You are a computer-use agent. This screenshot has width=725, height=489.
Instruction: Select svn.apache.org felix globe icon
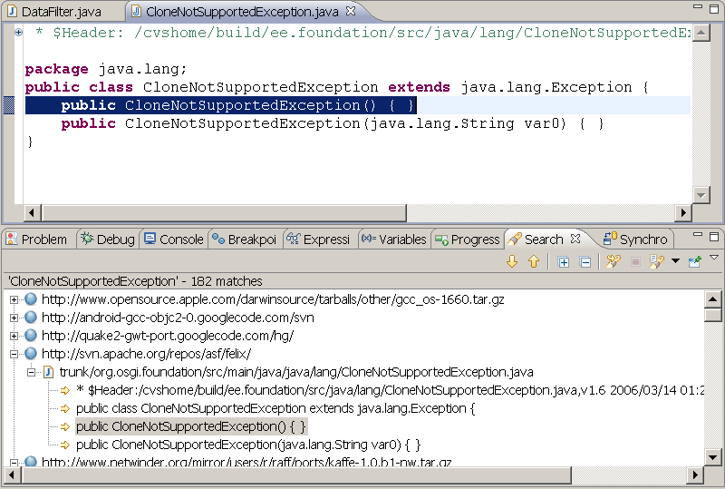point(31,354)
